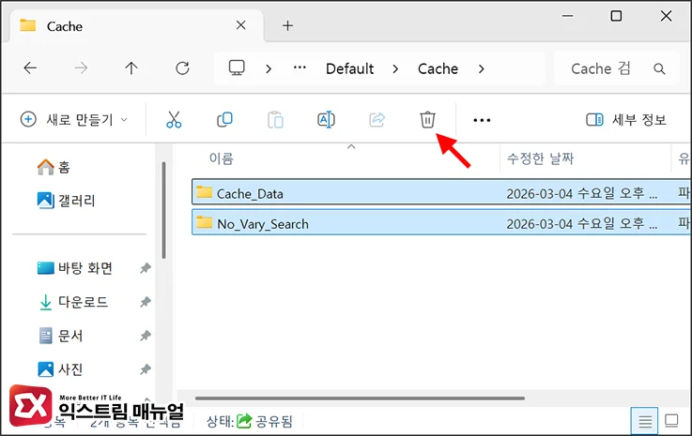Expand chevron after the PC icon

(269, 68)
